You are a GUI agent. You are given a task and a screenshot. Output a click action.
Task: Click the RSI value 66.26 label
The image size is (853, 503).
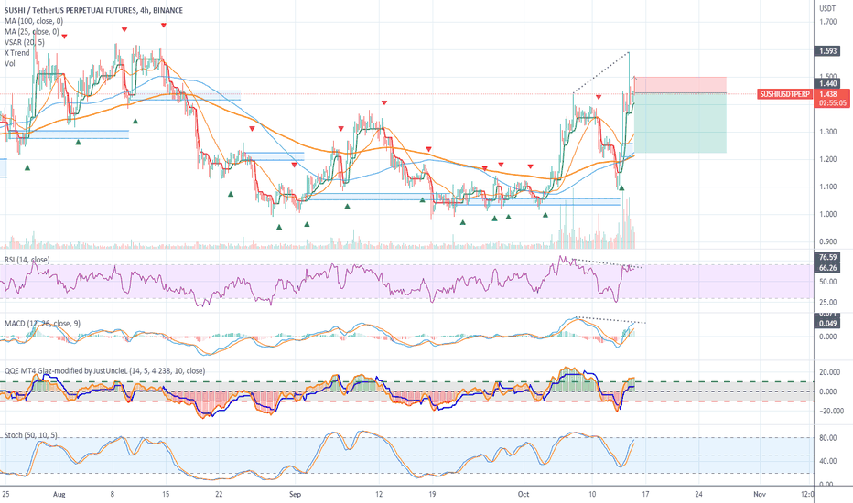(827, 268)
